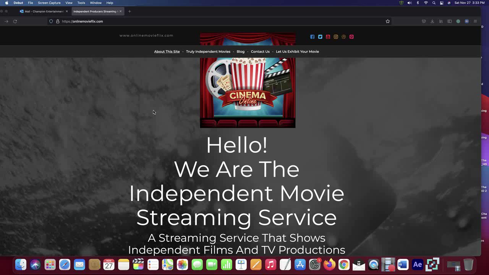Screen dimensions: 489x275
Task: Open the Facebook social icon
Action: click(312, 37)
